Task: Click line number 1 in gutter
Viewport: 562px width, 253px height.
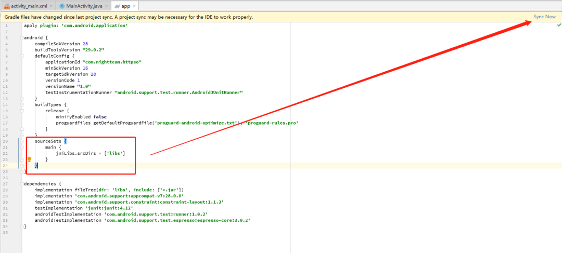Action: (x=6, y=26)
